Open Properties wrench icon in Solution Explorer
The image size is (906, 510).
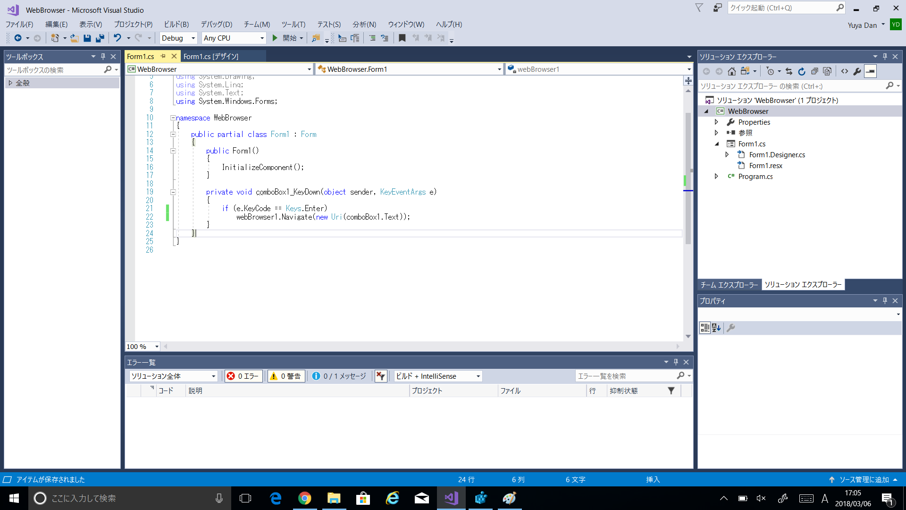tap(857, 71)
